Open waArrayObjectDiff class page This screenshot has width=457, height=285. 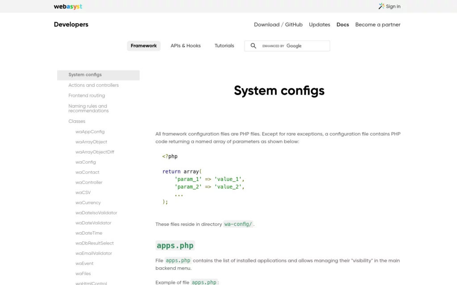point(95,152)
